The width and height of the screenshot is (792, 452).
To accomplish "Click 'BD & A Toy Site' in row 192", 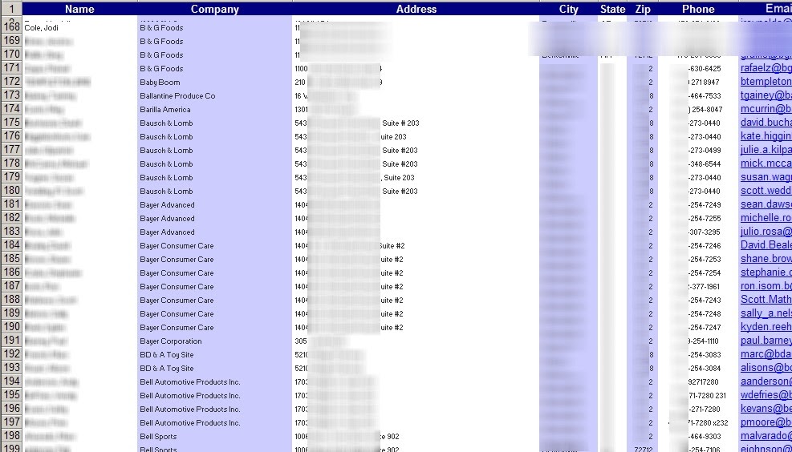I will coord(167,355).
